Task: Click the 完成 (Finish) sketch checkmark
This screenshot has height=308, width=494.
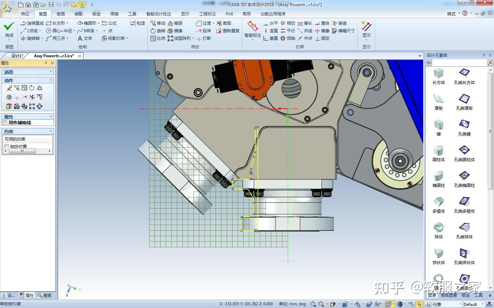Action: tap(9, 30)
